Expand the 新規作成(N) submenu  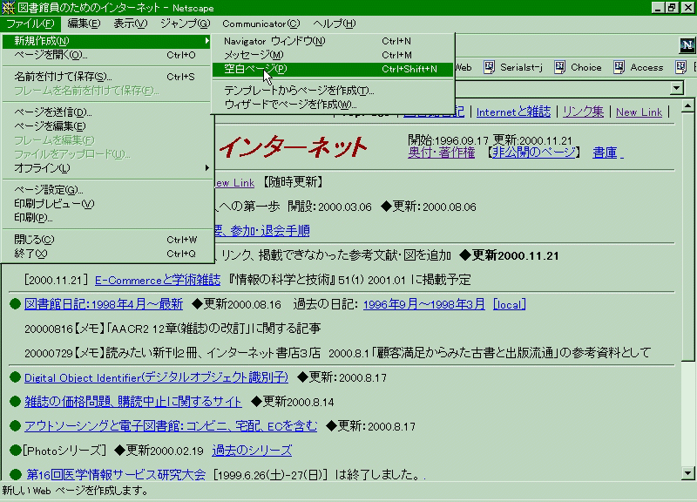[106, 41]
